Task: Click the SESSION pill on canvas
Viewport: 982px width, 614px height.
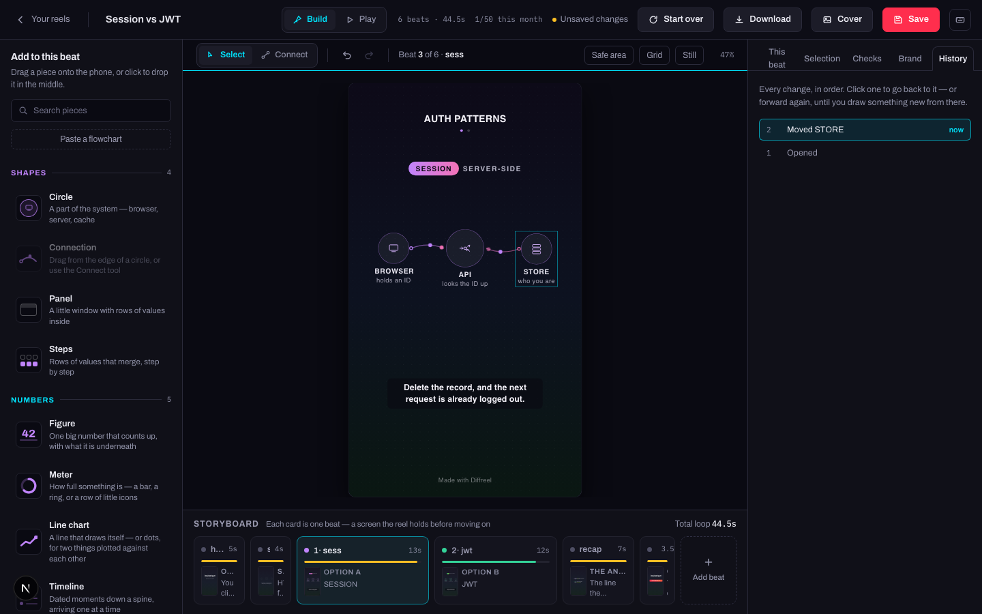Action: click(x=434, y=169)
